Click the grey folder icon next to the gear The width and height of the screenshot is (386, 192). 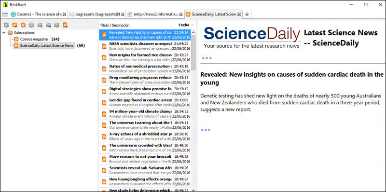pos(40,25)
